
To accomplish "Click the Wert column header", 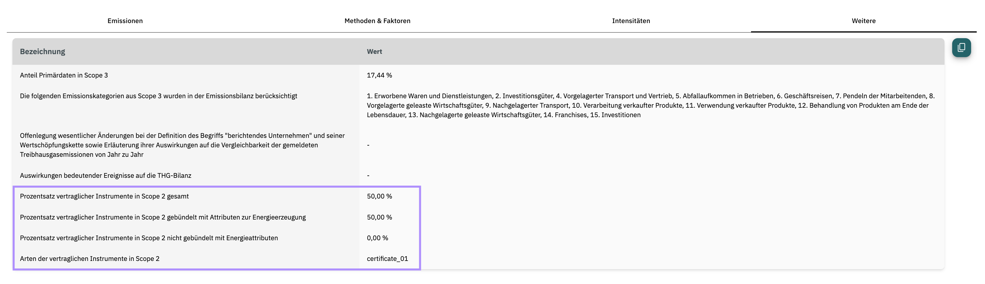I will (374, 51).
